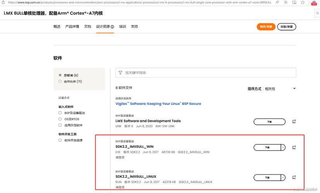Open the Vigiles Software link
Viewport: 320px width, 193px height.
coord(158,103)
